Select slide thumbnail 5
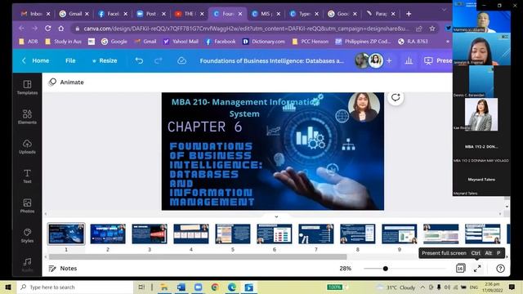This screenshot has width=523, height=294. (233, 234)
